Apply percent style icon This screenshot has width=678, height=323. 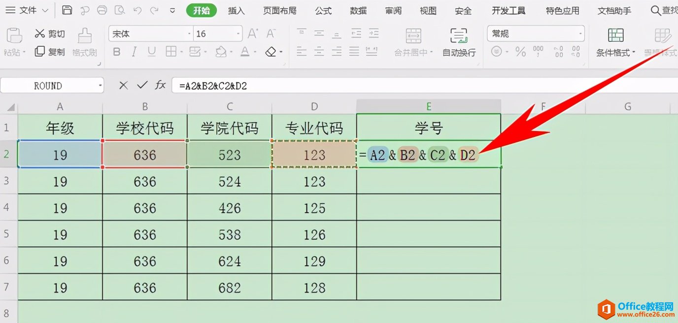coord(520,52)
